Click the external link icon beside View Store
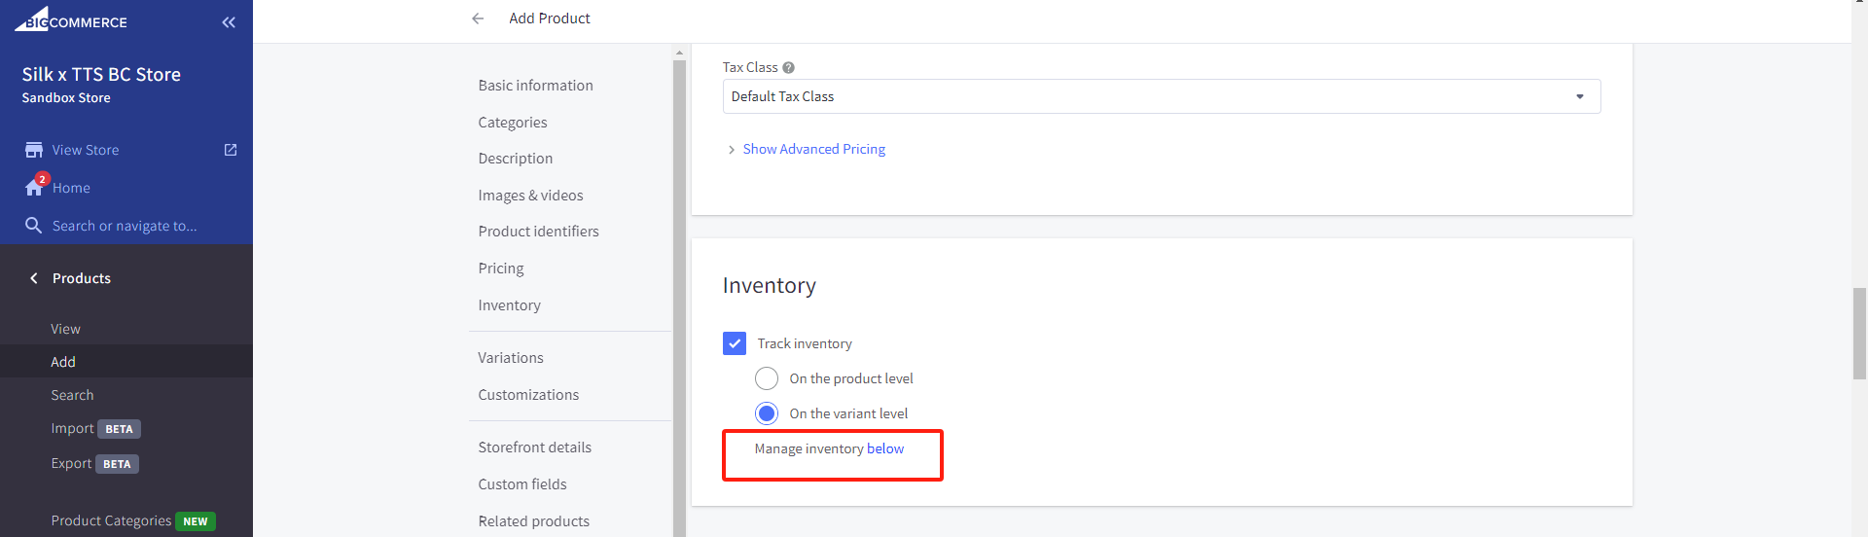 tap(231, 150)
